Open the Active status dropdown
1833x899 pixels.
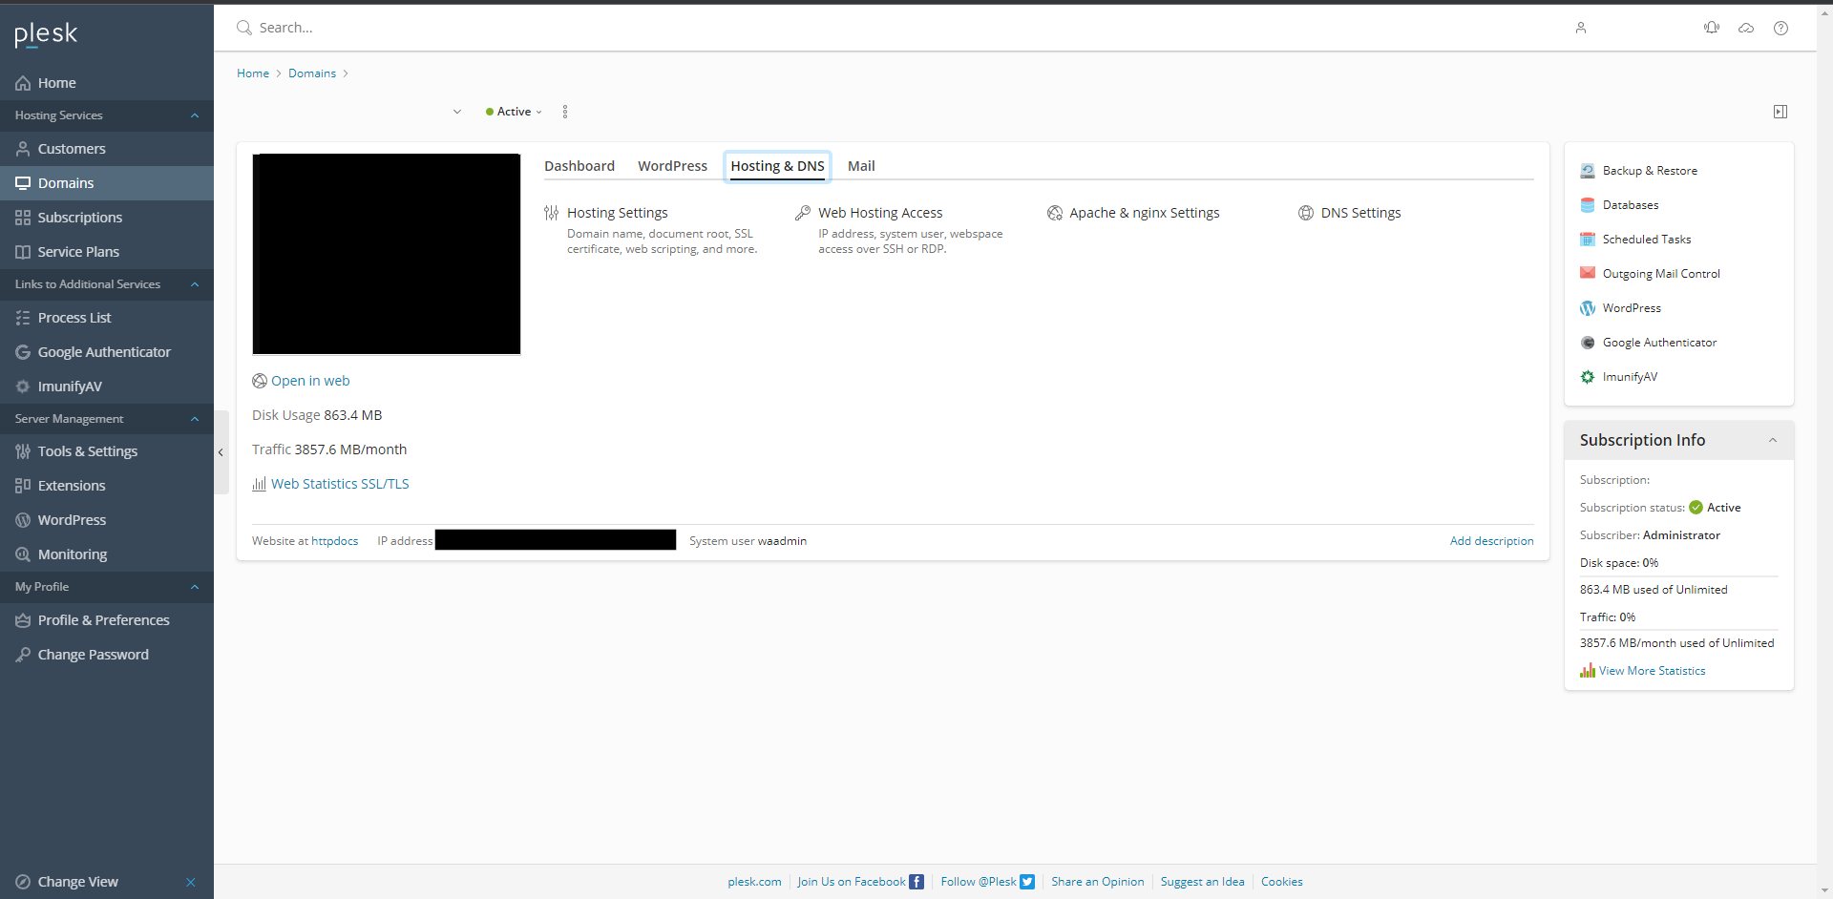515,112
